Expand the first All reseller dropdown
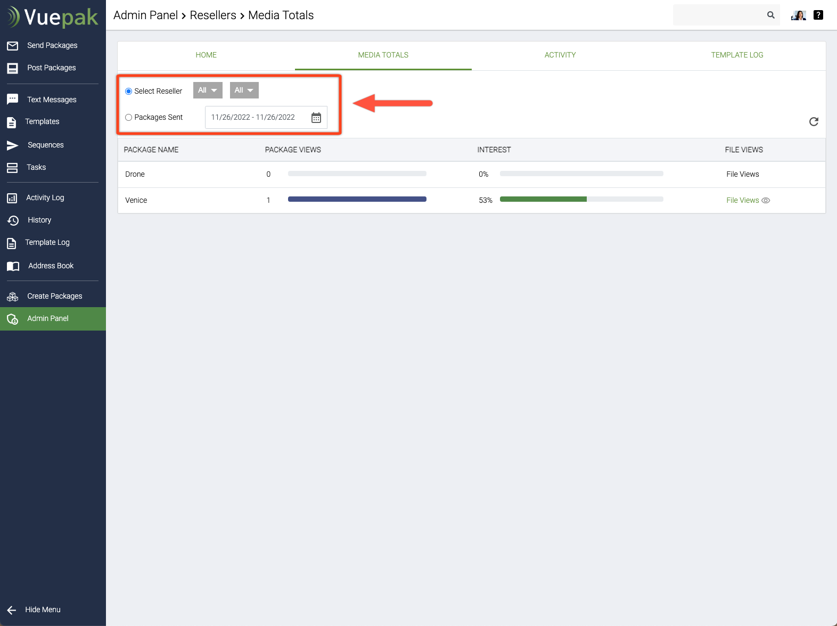The image size is (837, 626). (208, 90)
